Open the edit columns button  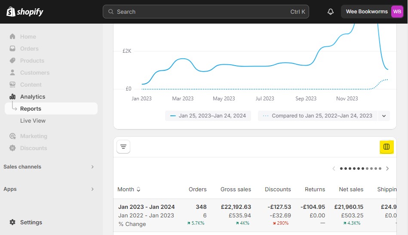coord(387,147)
